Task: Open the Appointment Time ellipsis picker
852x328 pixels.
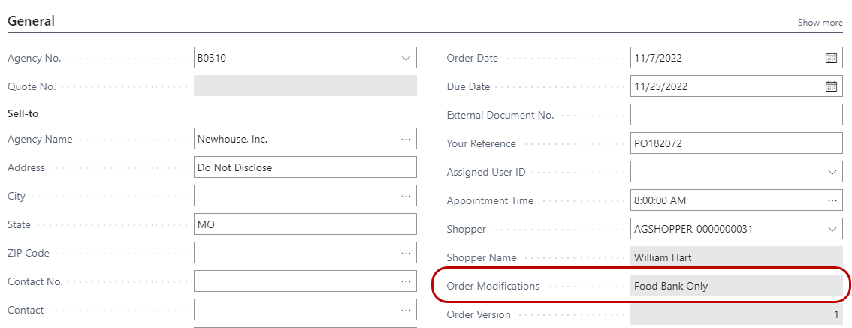Action: [x=832, y=200]
